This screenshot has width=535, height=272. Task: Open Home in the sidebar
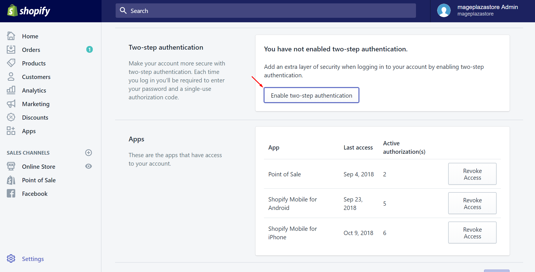pos(30,36)
